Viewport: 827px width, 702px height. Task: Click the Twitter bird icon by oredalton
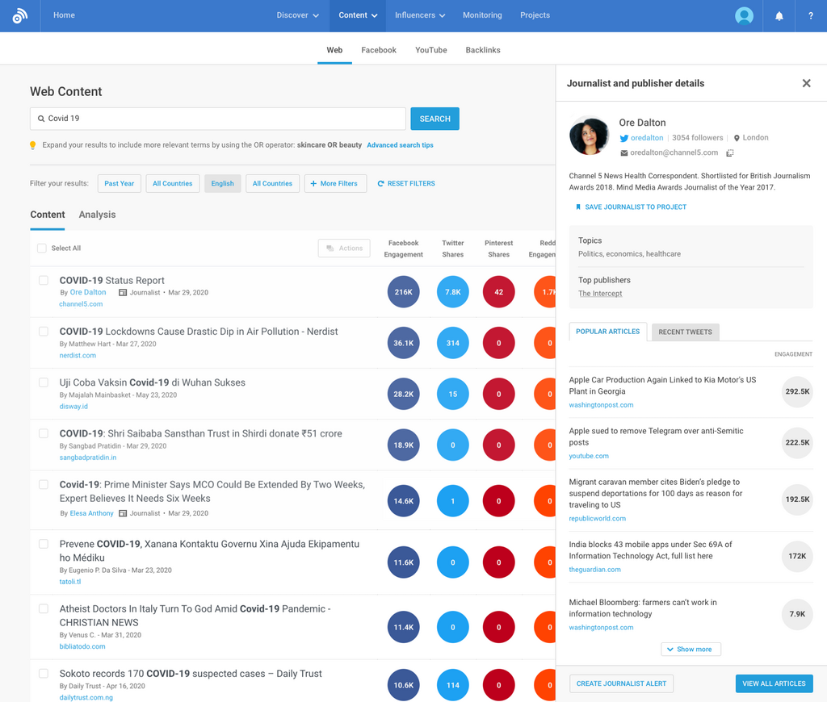(623, 138)
